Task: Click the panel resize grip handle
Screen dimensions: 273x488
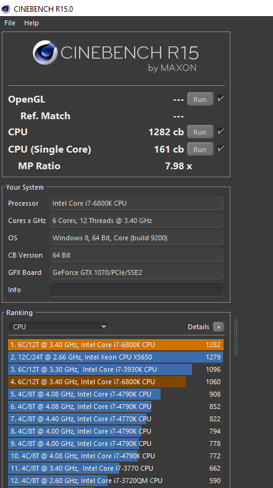Action: [x=236, y=336]
